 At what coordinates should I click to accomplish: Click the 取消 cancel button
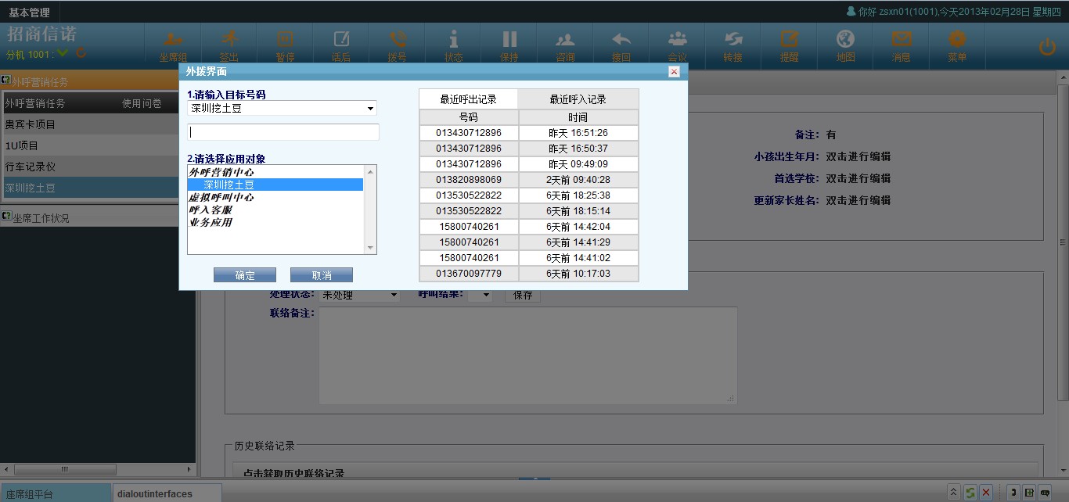pos(321,275)
